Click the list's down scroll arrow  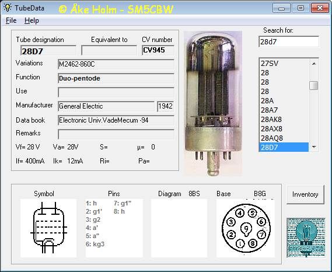tap(314, 147)
